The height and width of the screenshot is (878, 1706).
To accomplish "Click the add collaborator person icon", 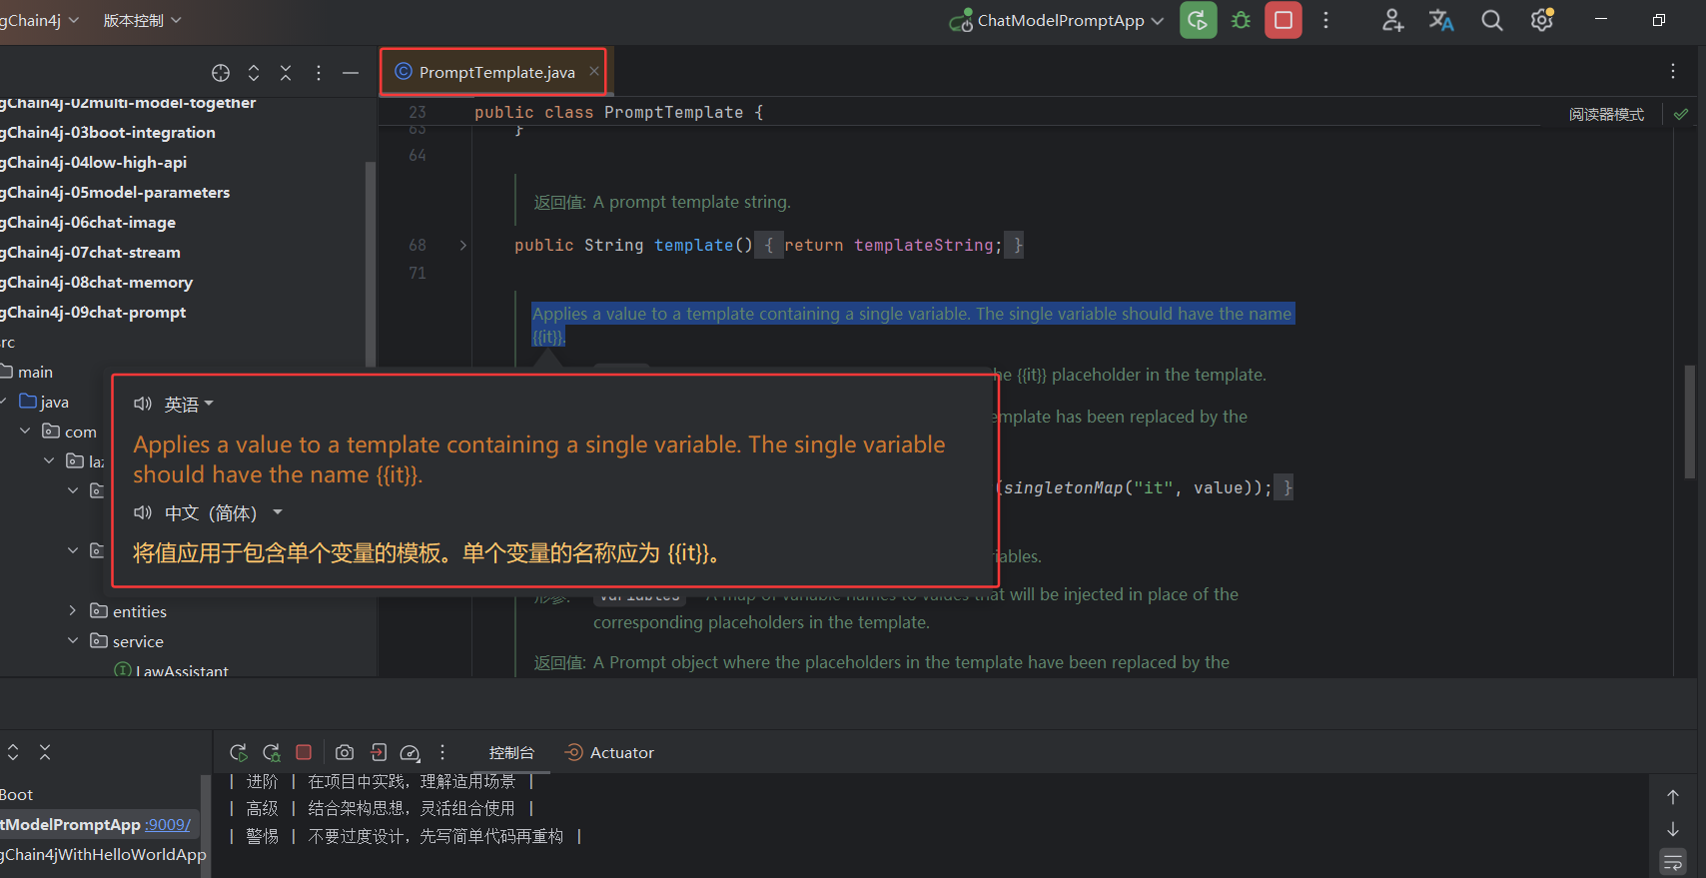I will tap(1392, 20).
